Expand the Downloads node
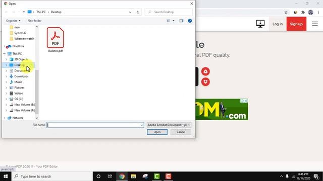This screenshot has width=323, height=181. click(x=6, y=76)
